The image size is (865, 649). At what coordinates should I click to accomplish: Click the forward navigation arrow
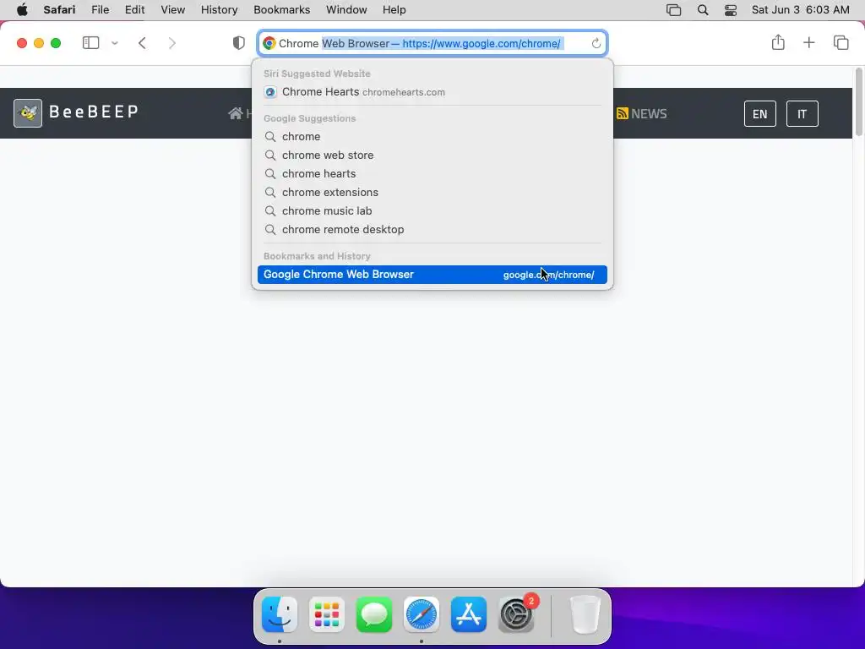(x=172, y=43)
